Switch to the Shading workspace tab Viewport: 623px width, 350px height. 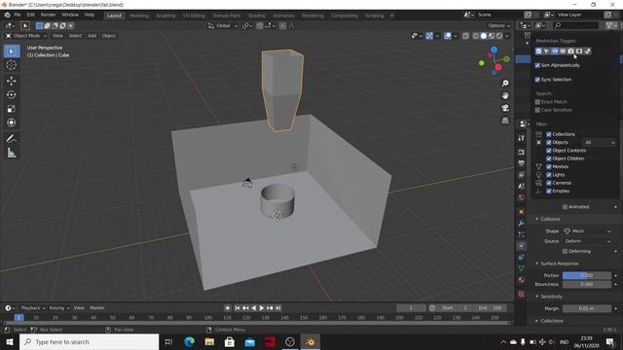tap(257, 16)
